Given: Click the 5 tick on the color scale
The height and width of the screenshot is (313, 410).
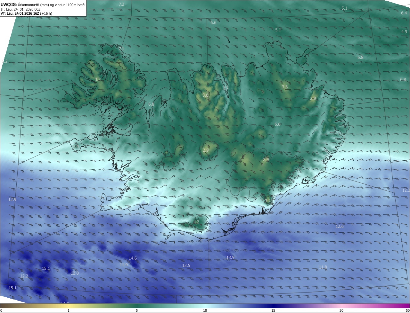Looking at the screenshot, I should (x=137, y=310).
